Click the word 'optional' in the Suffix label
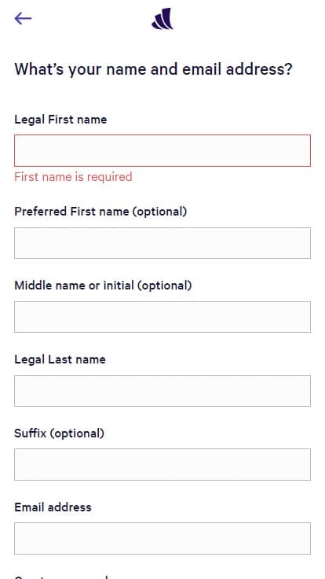 point(77,433)
